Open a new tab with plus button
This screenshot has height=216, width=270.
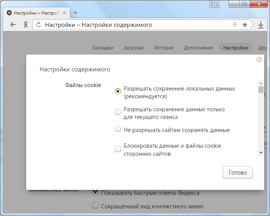coord(75,13)
